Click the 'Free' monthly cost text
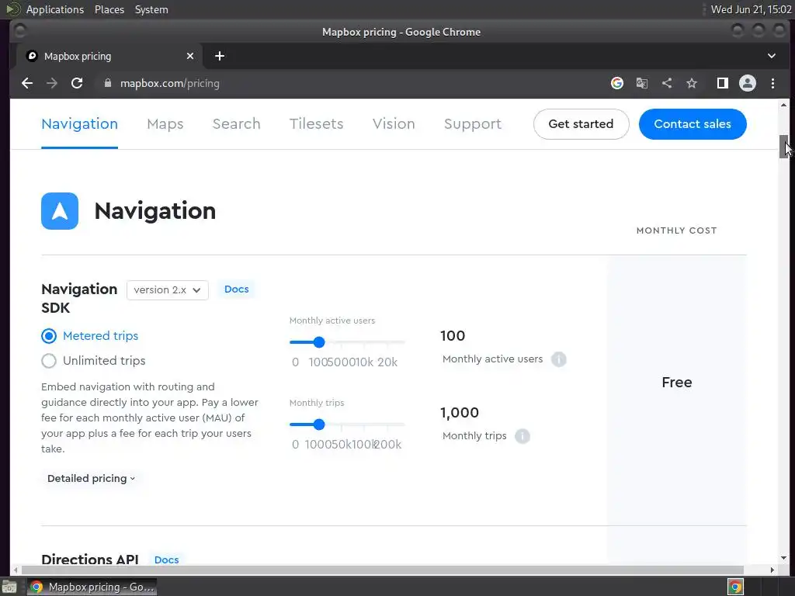 [x=677, y=383]
